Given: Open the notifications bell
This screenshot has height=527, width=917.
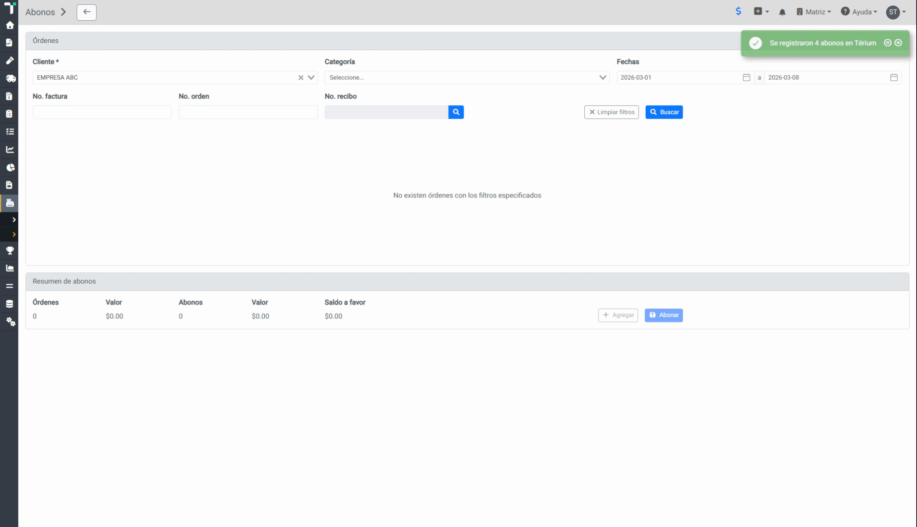Looking at the screenshot, I should coord(782,12).
